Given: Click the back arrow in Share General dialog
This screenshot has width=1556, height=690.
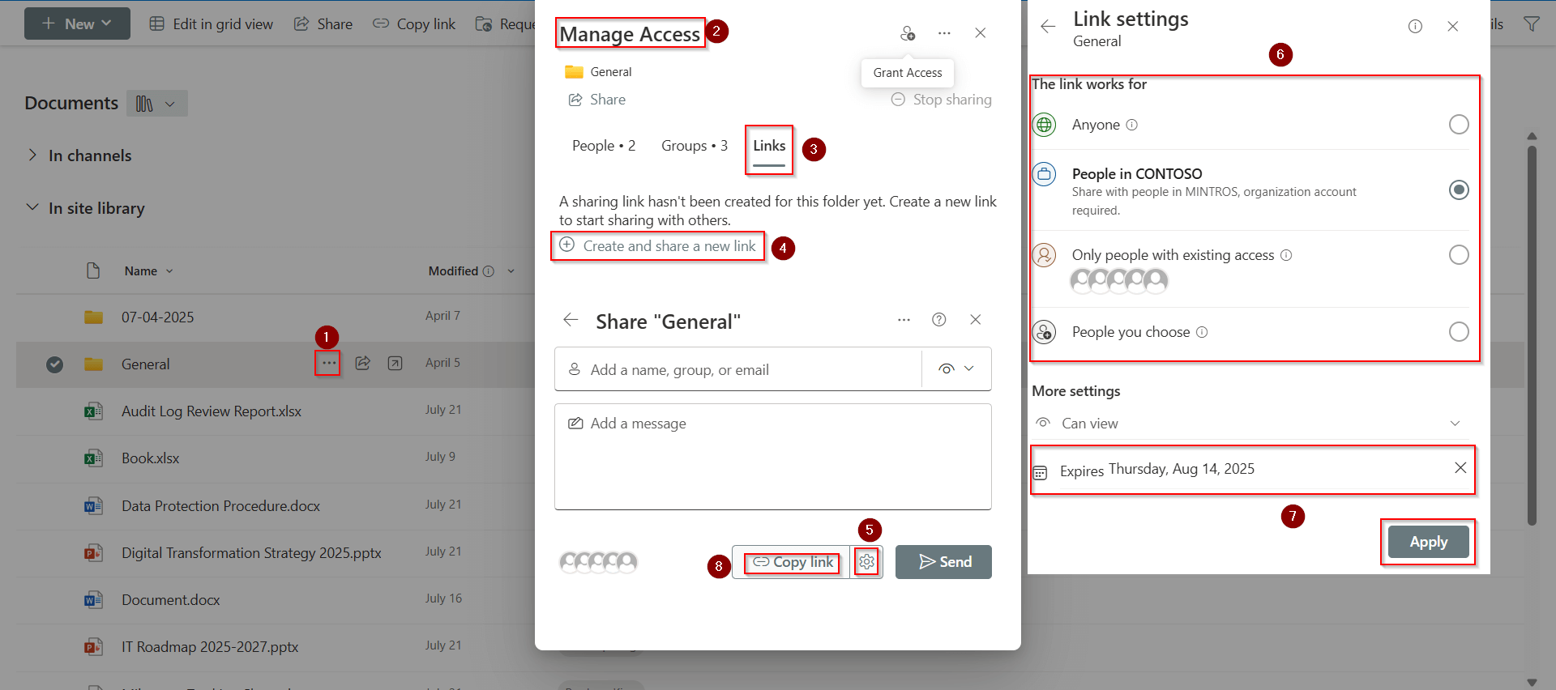Looking at the screenshot, I should pos(571,320).
